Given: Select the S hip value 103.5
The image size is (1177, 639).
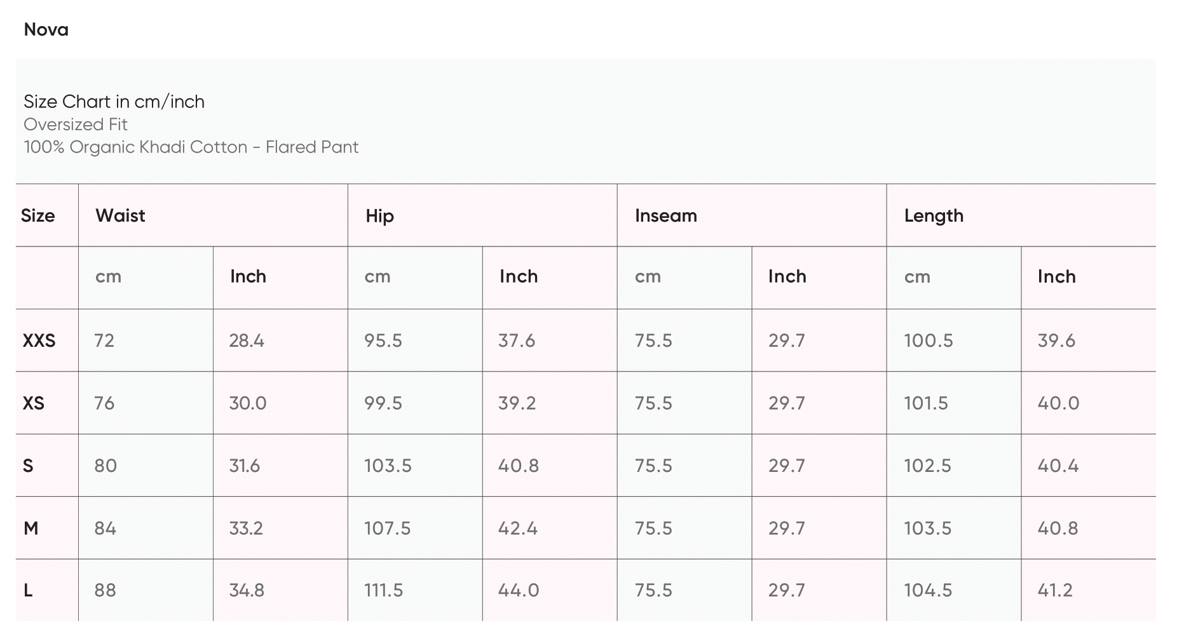Looking at the screenshot, I should click(x=388, y=466).
